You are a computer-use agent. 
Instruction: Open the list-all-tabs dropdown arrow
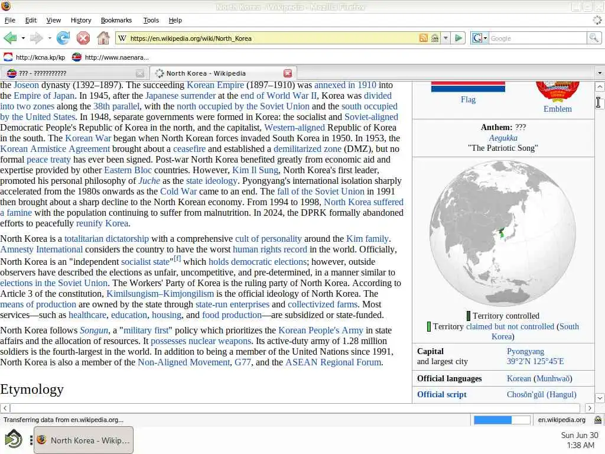[600, 73]
